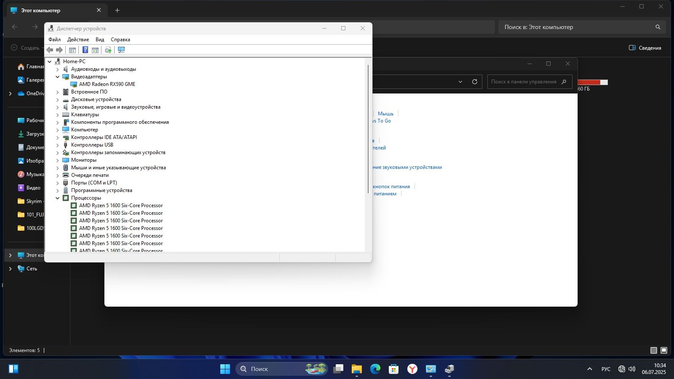Viewport: 674px width, 379px height.
Task: Scan for hardware changes toolbar icon
Action: pyautogui.click(x=121, y=50)
